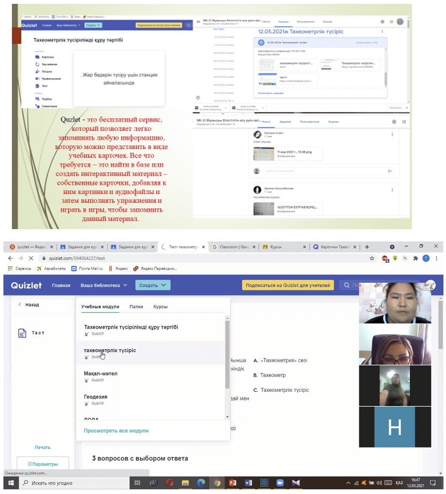Switch to the Курсы browser tab
The image size is (446, 494).
tap(284, 247)
